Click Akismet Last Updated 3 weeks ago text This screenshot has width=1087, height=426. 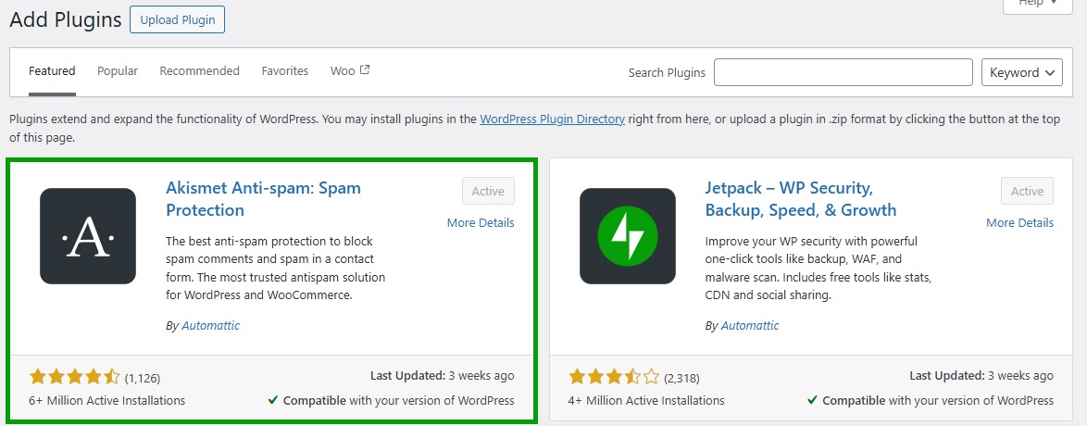pyautogui.click(x=443, y=375)
